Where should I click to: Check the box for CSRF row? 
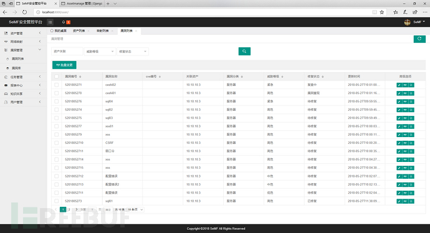pyautogui.click(x=57, y=143)
